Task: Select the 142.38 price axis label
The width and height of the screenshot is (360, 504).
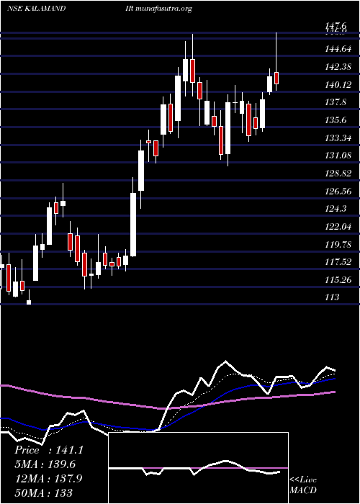Action: [x=338, y=67]
